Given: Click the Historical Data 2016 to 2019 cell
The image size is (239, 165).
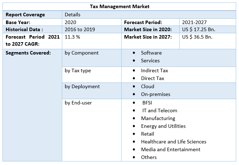Looking at the screenshot, I should 80,29.
